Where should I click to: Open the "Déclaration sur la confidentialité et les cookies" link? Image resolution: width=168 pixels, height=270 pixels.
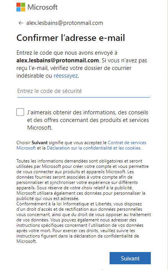94,148
